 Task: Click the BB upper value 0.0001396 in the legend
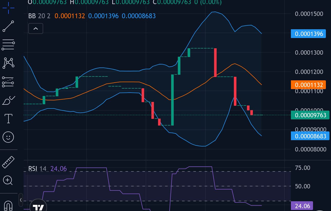(x=103, y=16)
